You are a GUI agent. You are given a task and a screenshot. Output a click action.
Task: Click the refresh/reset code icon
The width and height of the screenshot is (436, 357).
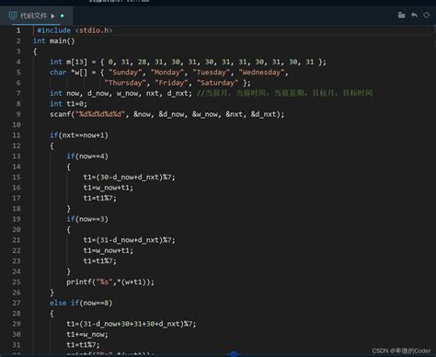tap(426, 15)
